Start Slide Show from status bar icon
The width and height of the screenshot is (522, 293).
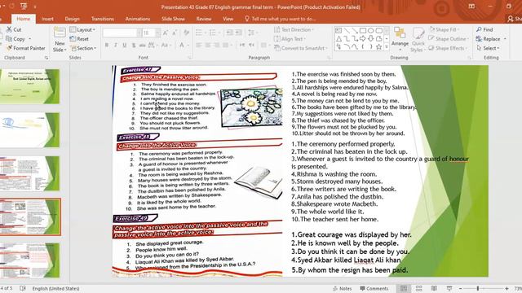tap(449, 288)
